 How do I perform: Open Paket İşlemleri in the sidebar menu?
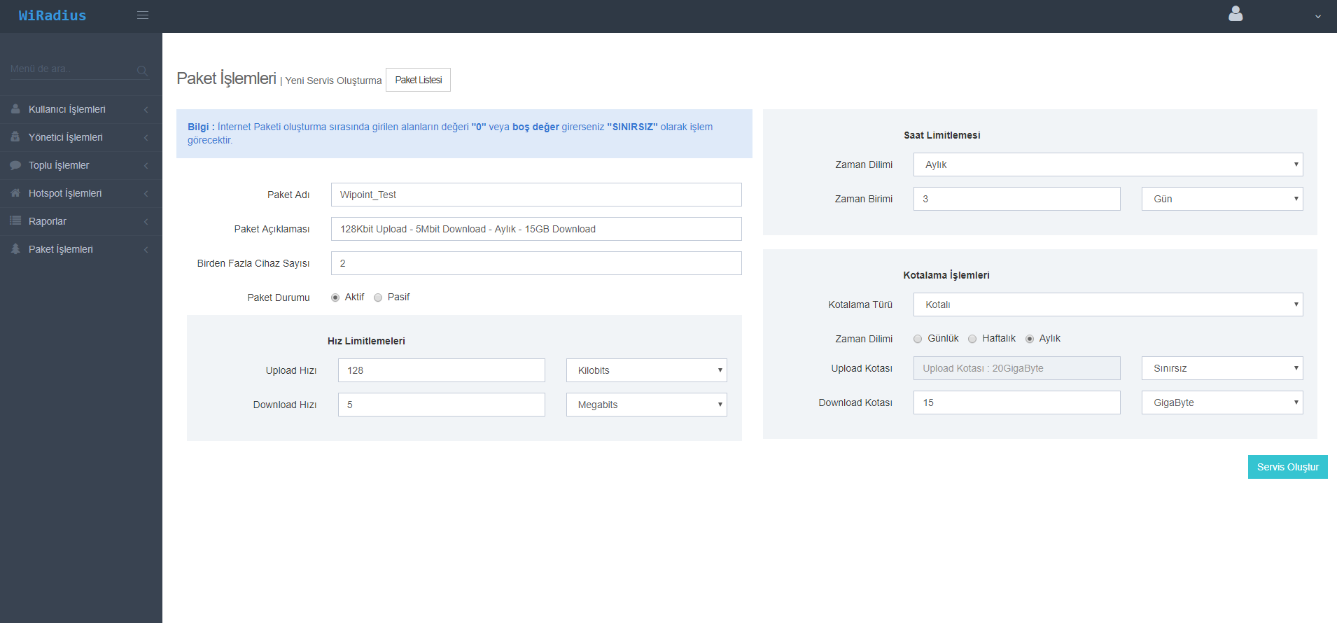coord(61,249)
